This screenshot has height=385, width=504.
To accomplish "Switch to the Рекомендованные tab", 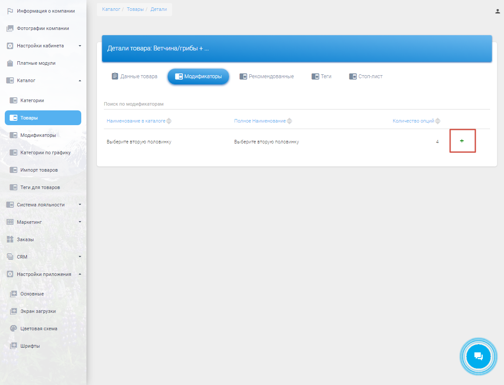I will [x=266, y=76].
